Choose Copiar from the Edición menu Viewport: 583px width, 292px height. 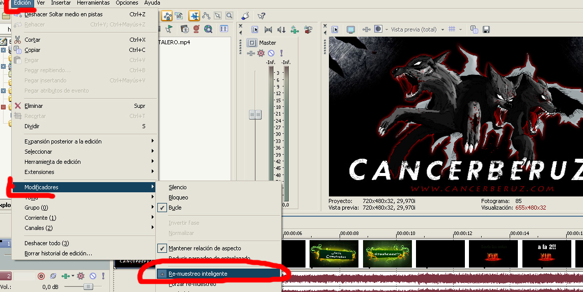[85, 50]
